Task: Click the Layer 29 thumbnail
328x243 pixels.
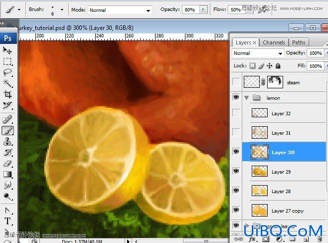Action: coord(260,171)
